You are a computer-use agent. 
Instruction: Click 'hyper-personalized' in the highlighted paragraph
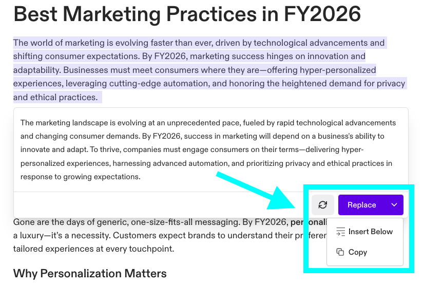(x=338, y=70)
